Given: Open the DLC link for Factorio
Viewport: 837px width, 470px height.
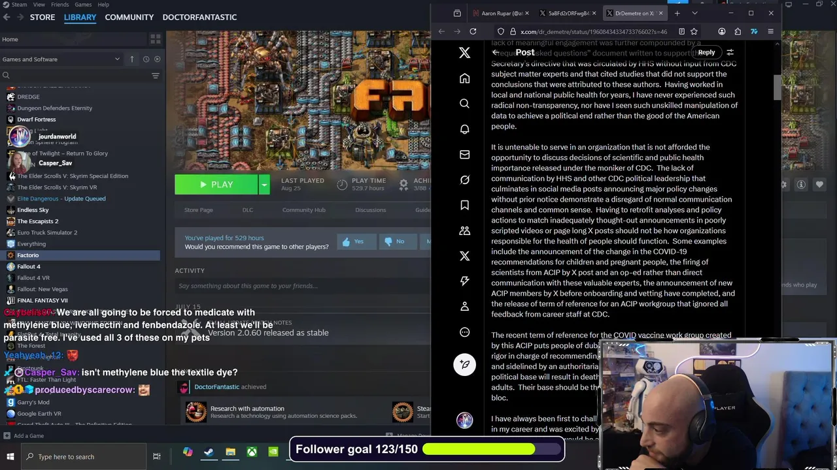Looking at the screenshot, I should (248, 210).
